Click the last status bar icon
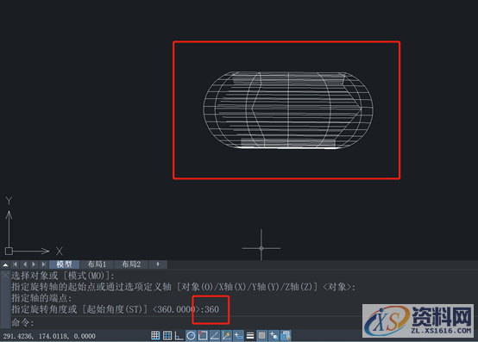Image resolution: width=478 pixels, height=342 pixels. 286,335
